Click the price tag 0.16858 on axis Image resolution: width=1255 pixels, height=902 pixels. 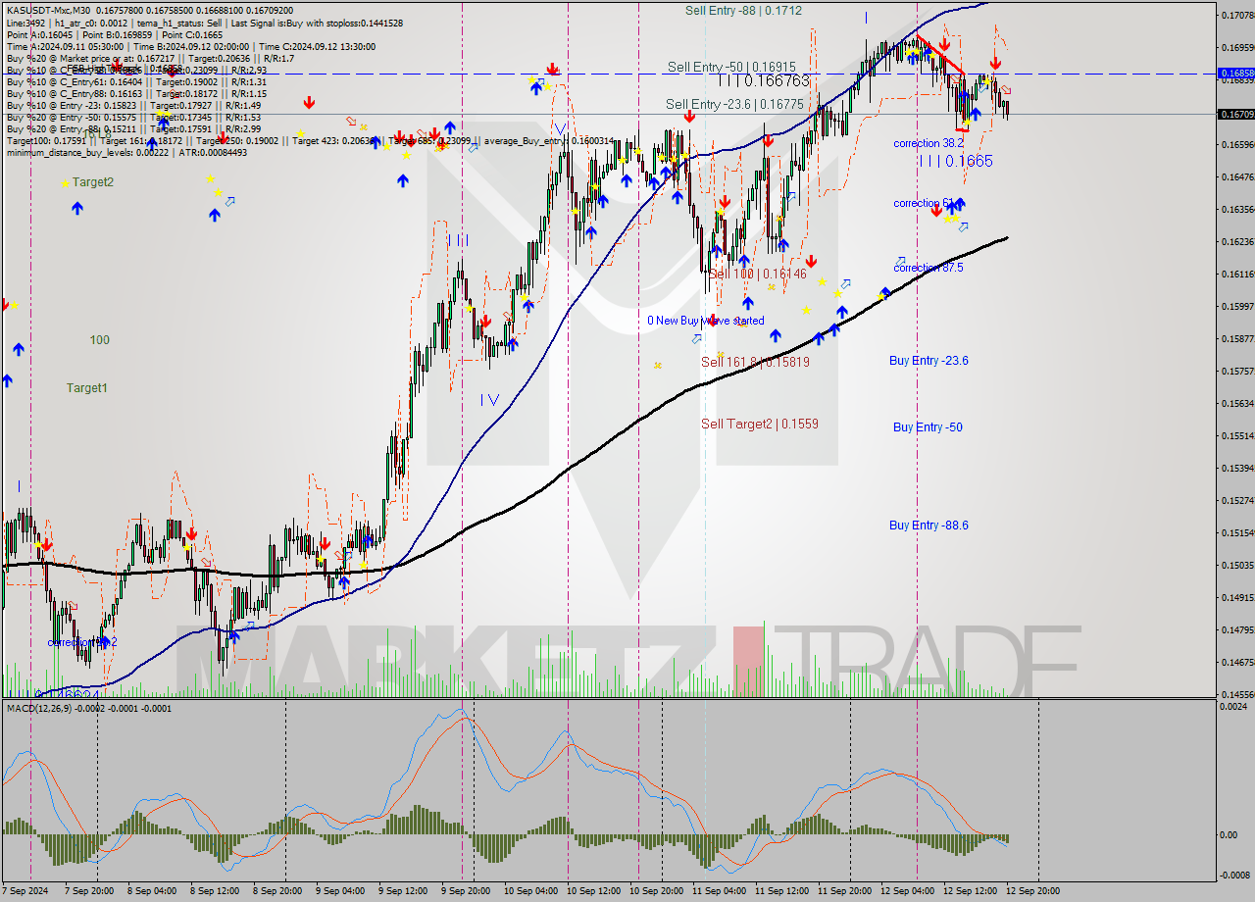[x=1235, y=74]
